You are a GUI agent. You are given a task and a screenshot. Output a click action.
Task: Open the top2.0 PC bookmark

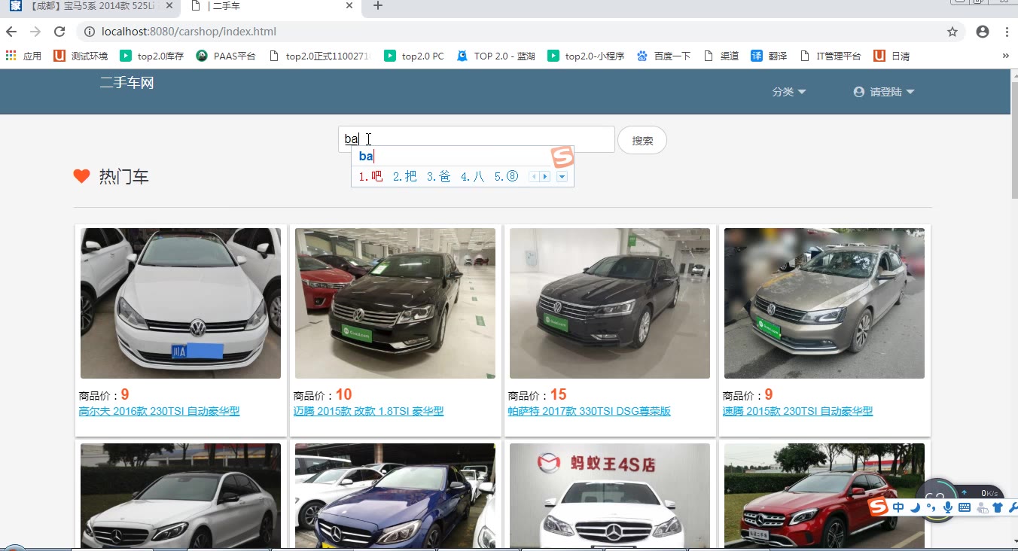(x=414, y=56)
